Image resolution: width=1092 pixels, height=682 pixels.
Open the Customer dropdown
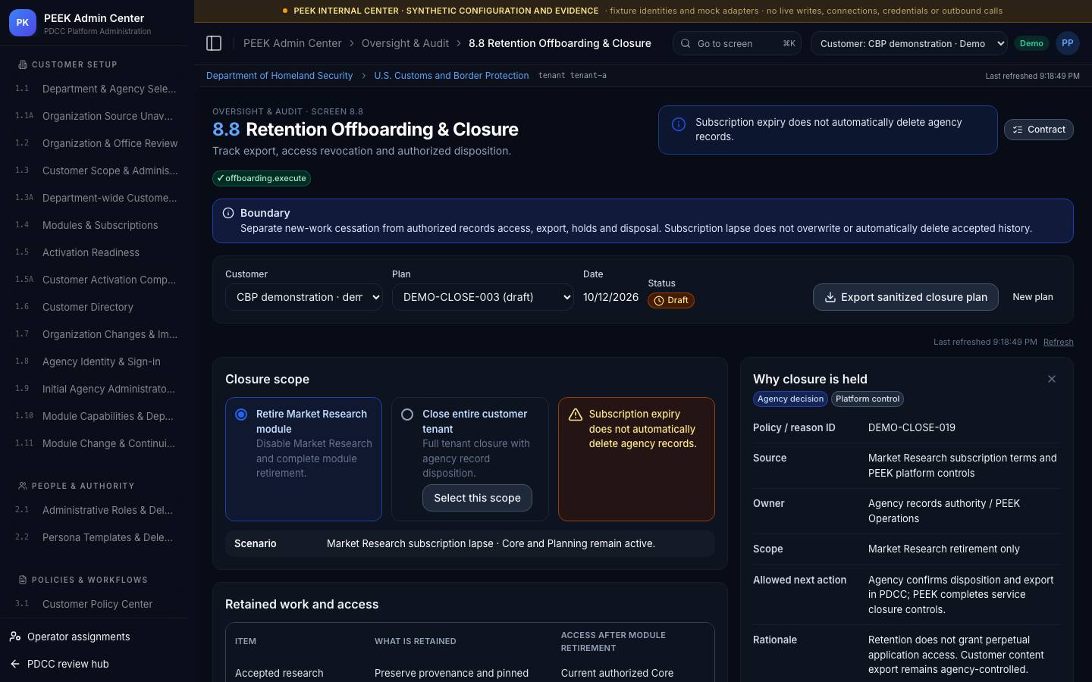[304, 297]
